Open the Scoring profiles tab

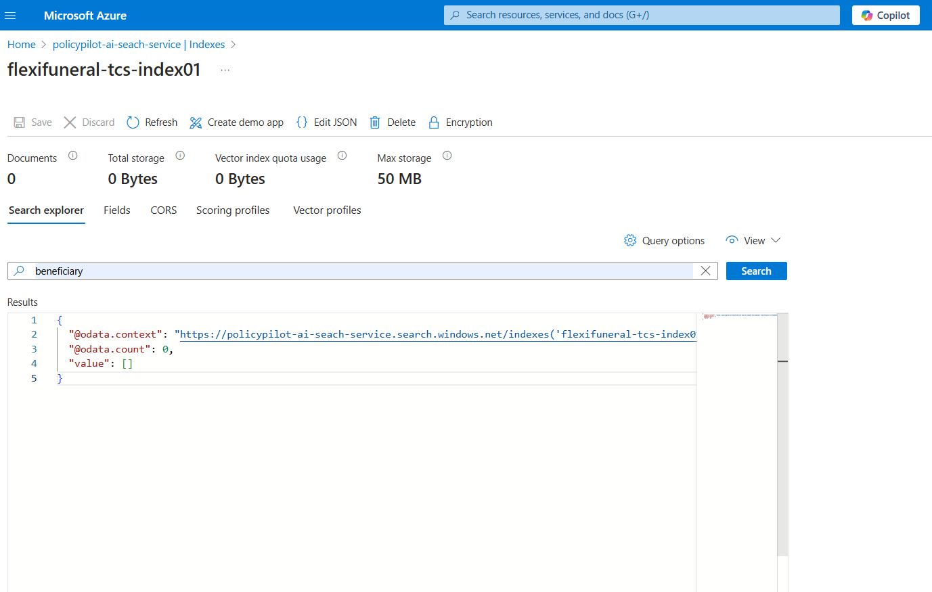233,210
